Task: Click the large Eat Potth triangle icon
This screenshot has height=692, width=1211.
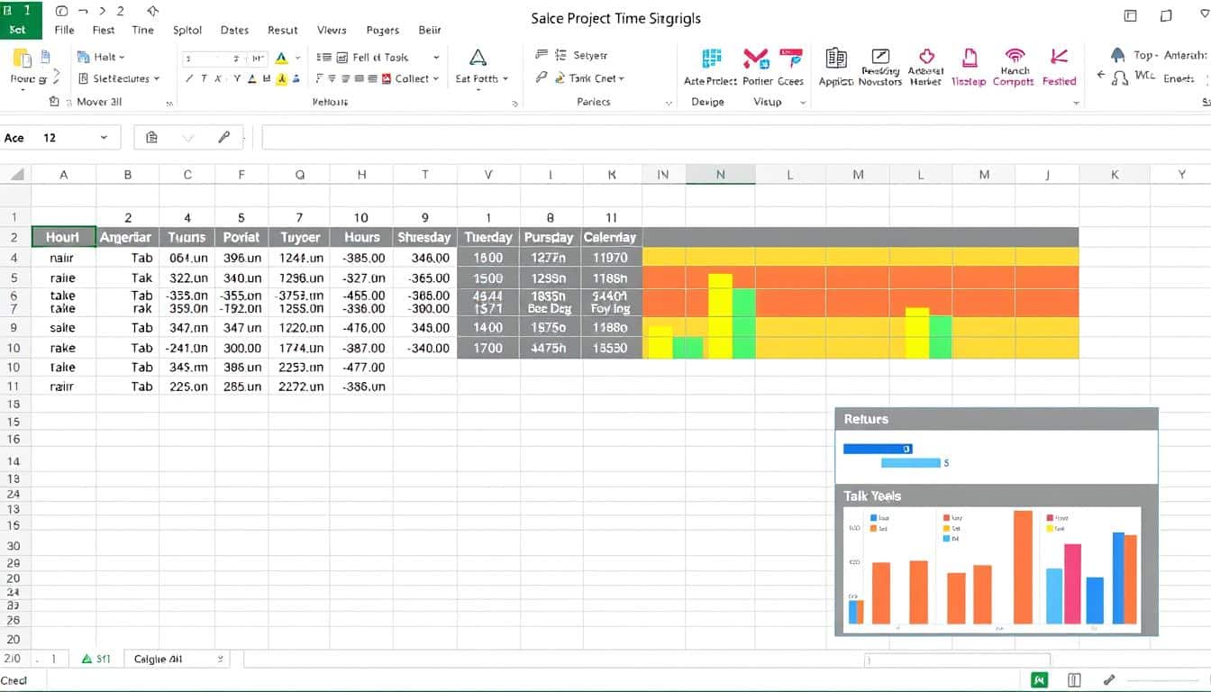Action: click(478, 58)
